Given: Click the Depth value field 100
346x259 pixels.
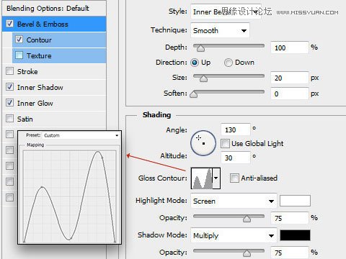Looking at the screenshot, I should [290, 47].
